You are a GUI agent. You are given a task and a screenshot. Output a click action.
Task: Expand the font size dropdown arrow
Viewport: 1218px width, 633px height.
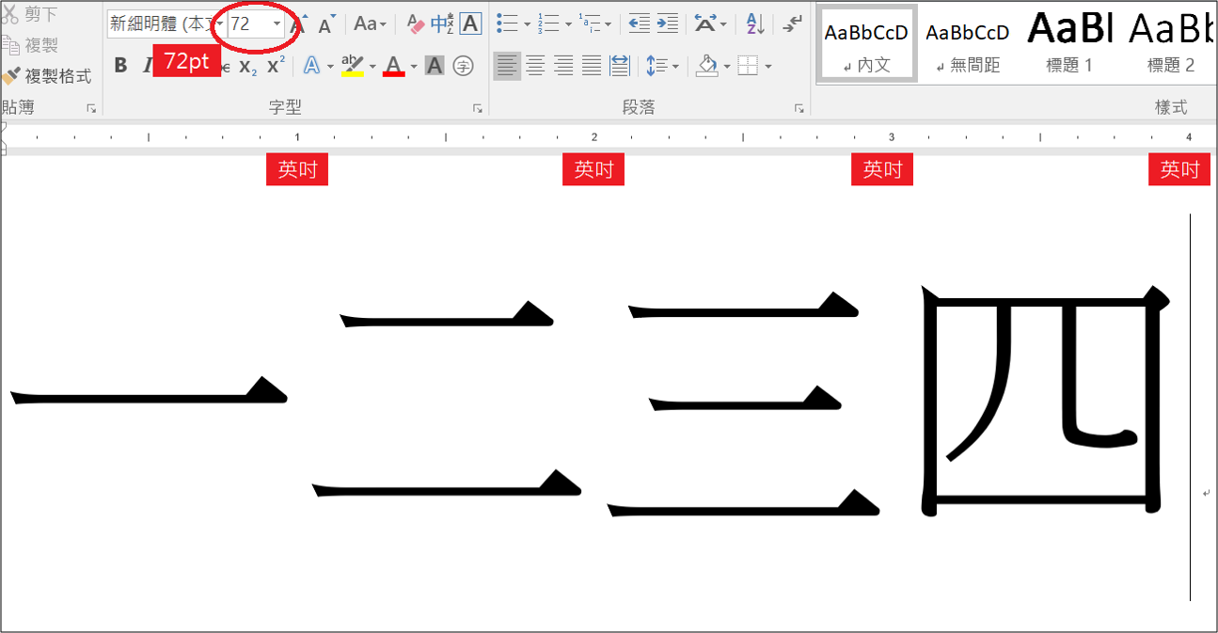pos(277,24)
